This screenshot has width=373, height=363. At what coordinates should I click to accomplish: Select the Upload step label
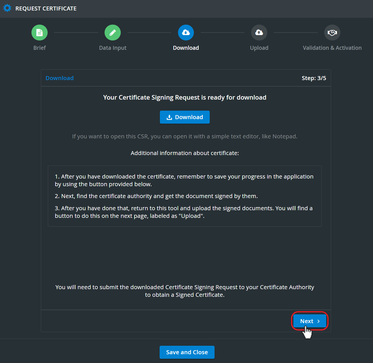click(259, 48)
